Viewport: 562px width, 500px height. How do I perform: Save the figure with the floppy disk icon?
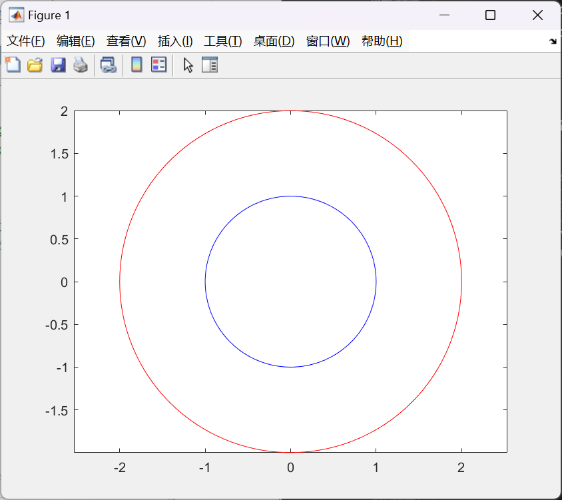coord(58,65)
